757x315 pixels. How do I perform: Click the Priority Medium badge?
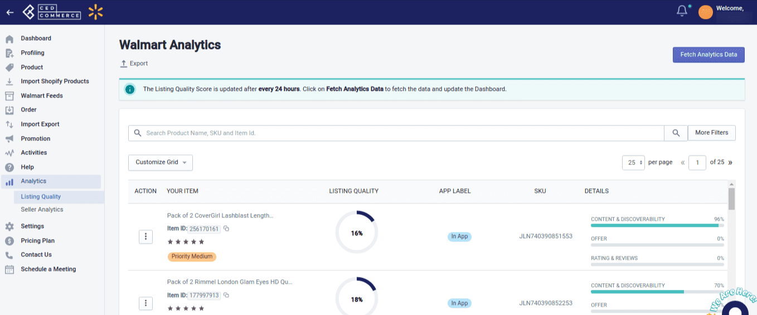tap(192, 256)
